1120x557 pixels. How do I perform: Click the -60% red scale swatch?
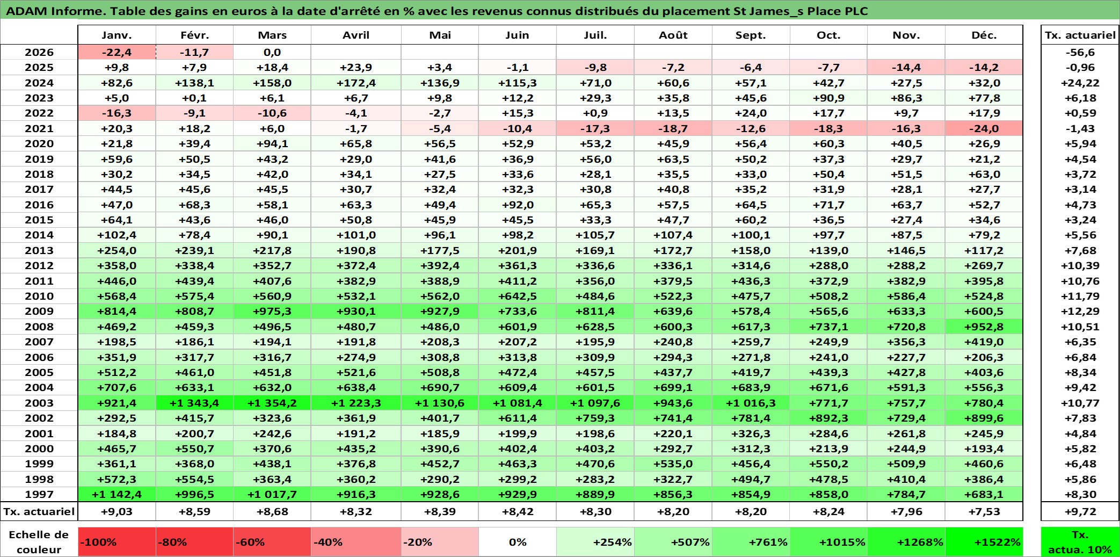coord(272,542)
